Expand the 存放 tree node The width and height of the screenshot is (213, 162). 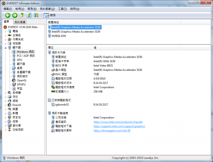pyautogui.click(x=6, y=97)
